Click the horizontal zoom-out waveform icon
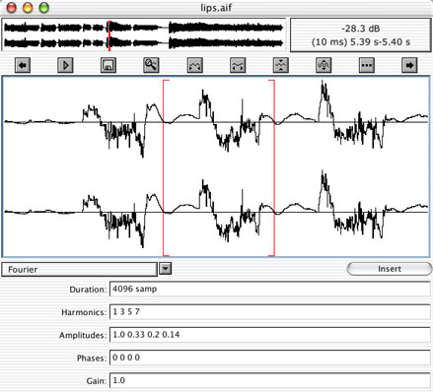This screenshot has height=392, width=433. [195, 65]
